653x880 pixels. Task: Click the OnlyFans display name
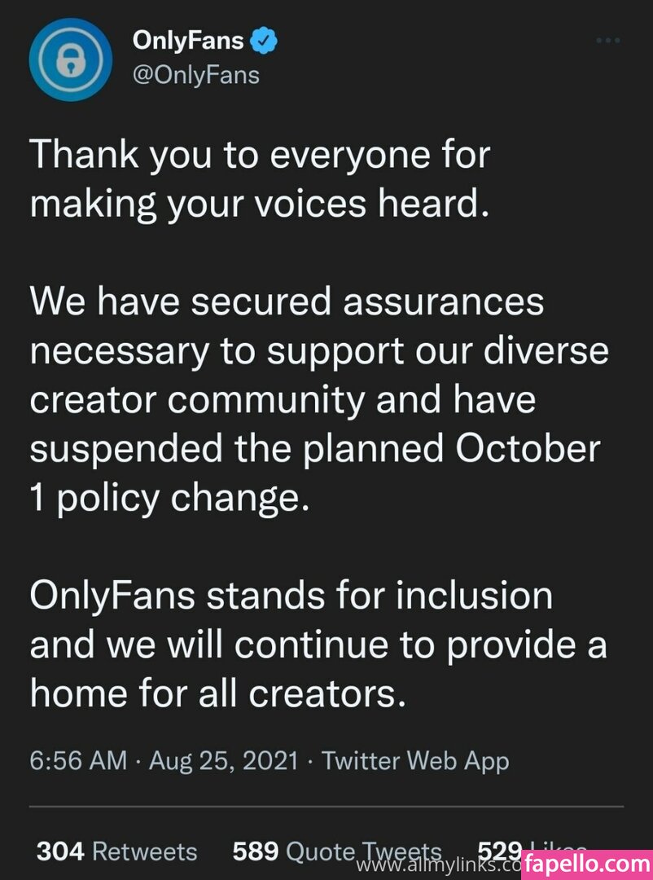tap(187, 41)
